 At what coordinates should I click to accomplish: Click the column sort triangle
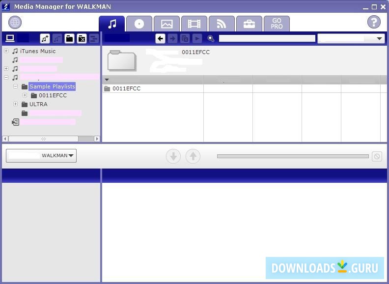107,80
